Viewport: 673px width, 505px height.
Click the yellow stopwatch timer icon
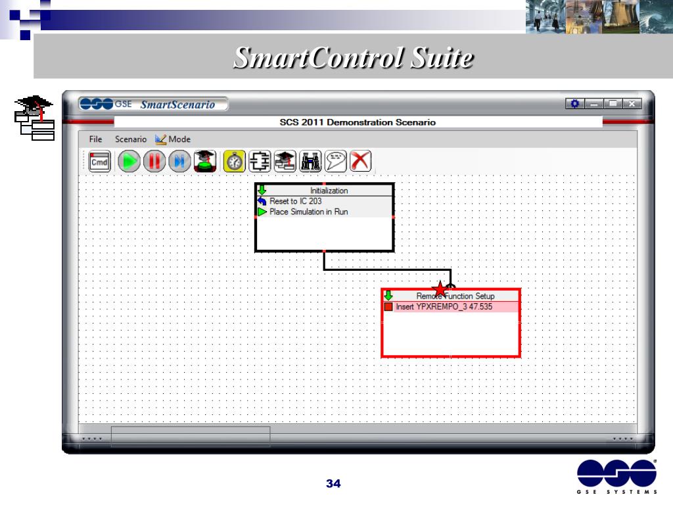(235, 162)
